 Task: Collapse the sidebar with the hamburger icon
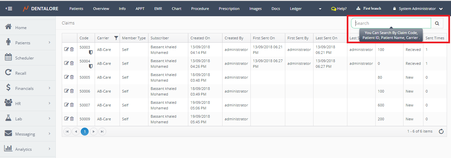point(9,9)
